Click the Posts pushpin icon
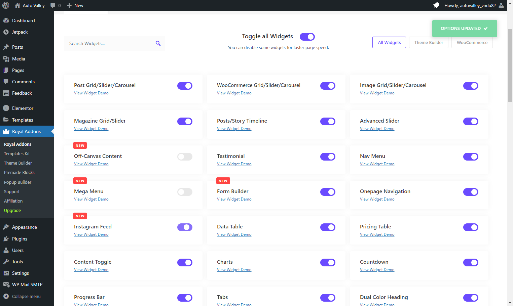Image resolution: width=513 pixels, height=306 pixels. [x=6, y=47]
